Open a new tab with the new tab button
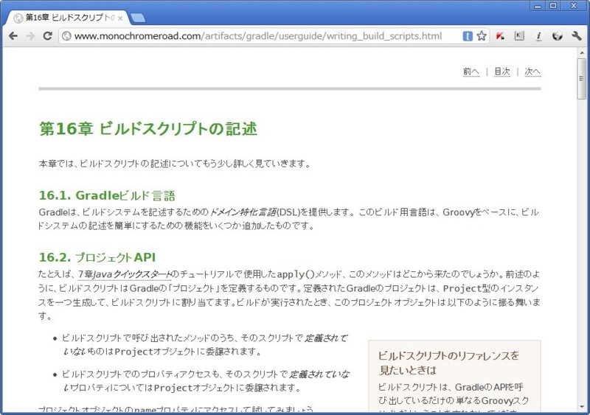Image resolution: width=590 pixels, height=415 pixels. (138, 18)
